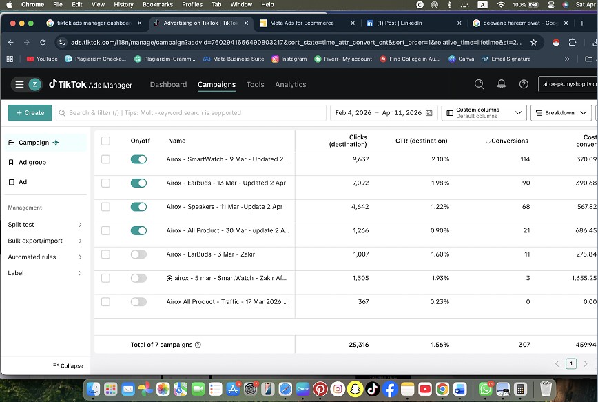Show more bookmarks chevron
This screenshot has width=598, height=402.
point(567,59)
